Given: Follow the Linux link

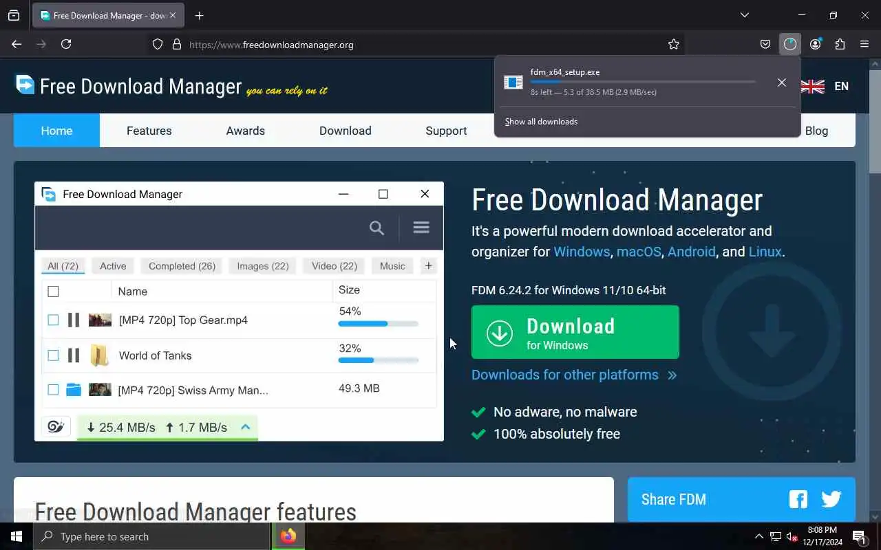Looking at the screenshot, I should click(765, 252).
